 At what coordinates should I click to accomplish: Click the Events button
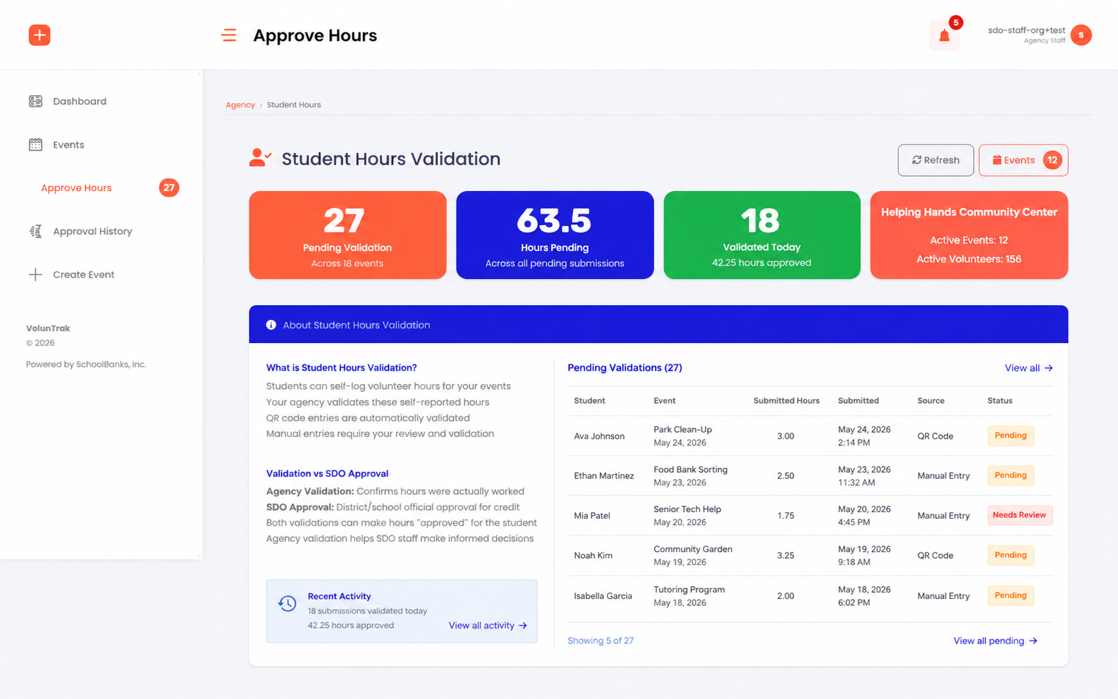click(1023, 160)
